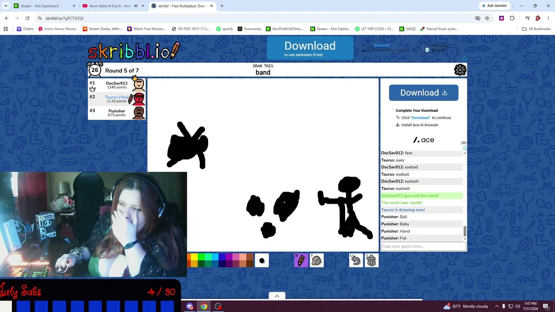555x312 pixels.
Task: Open the LET HER COOK bookmark
Action: point(374,29)
